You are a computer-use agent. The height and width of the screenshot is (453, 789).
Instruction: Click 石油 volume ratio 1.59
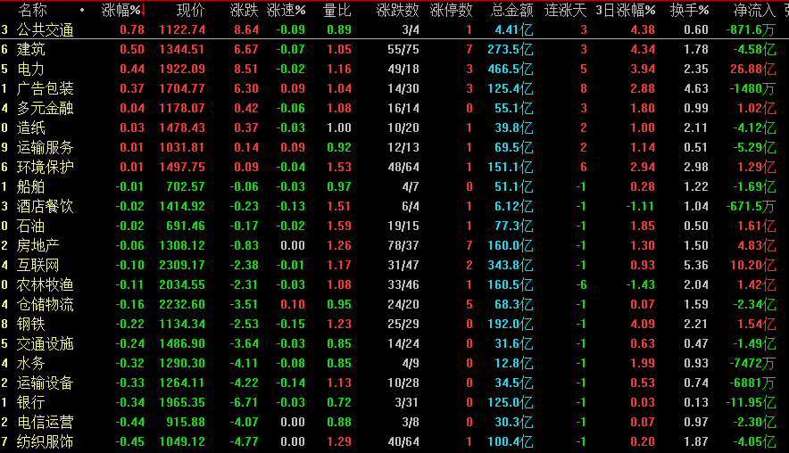[339, 226]
